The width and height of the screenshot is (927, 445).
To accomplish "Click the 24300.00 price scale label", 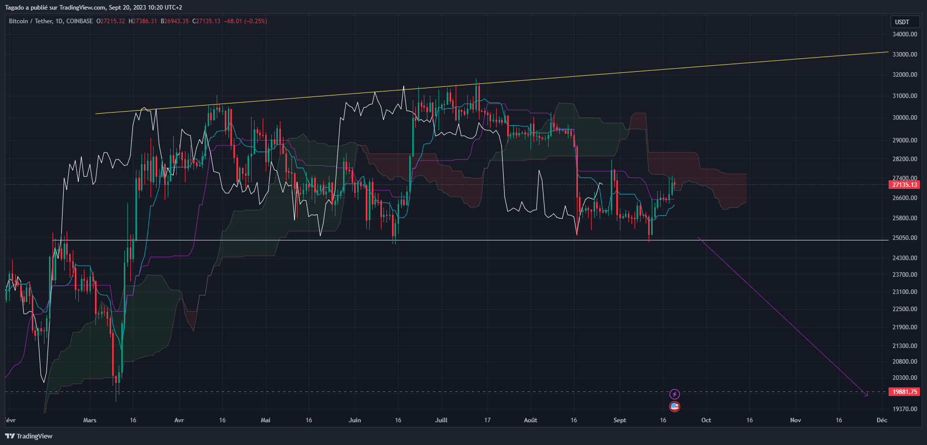I will (905, 258).
